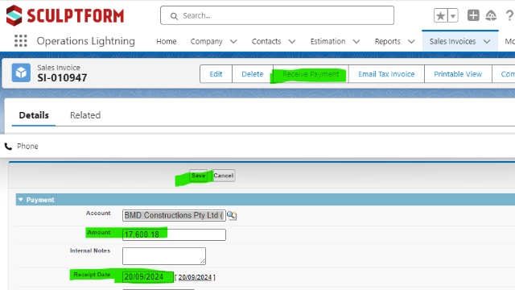Viewport: 515px width, 290px height.
Task: Click the Sales Invoice cube icon
Action: [x=21, y=72]
